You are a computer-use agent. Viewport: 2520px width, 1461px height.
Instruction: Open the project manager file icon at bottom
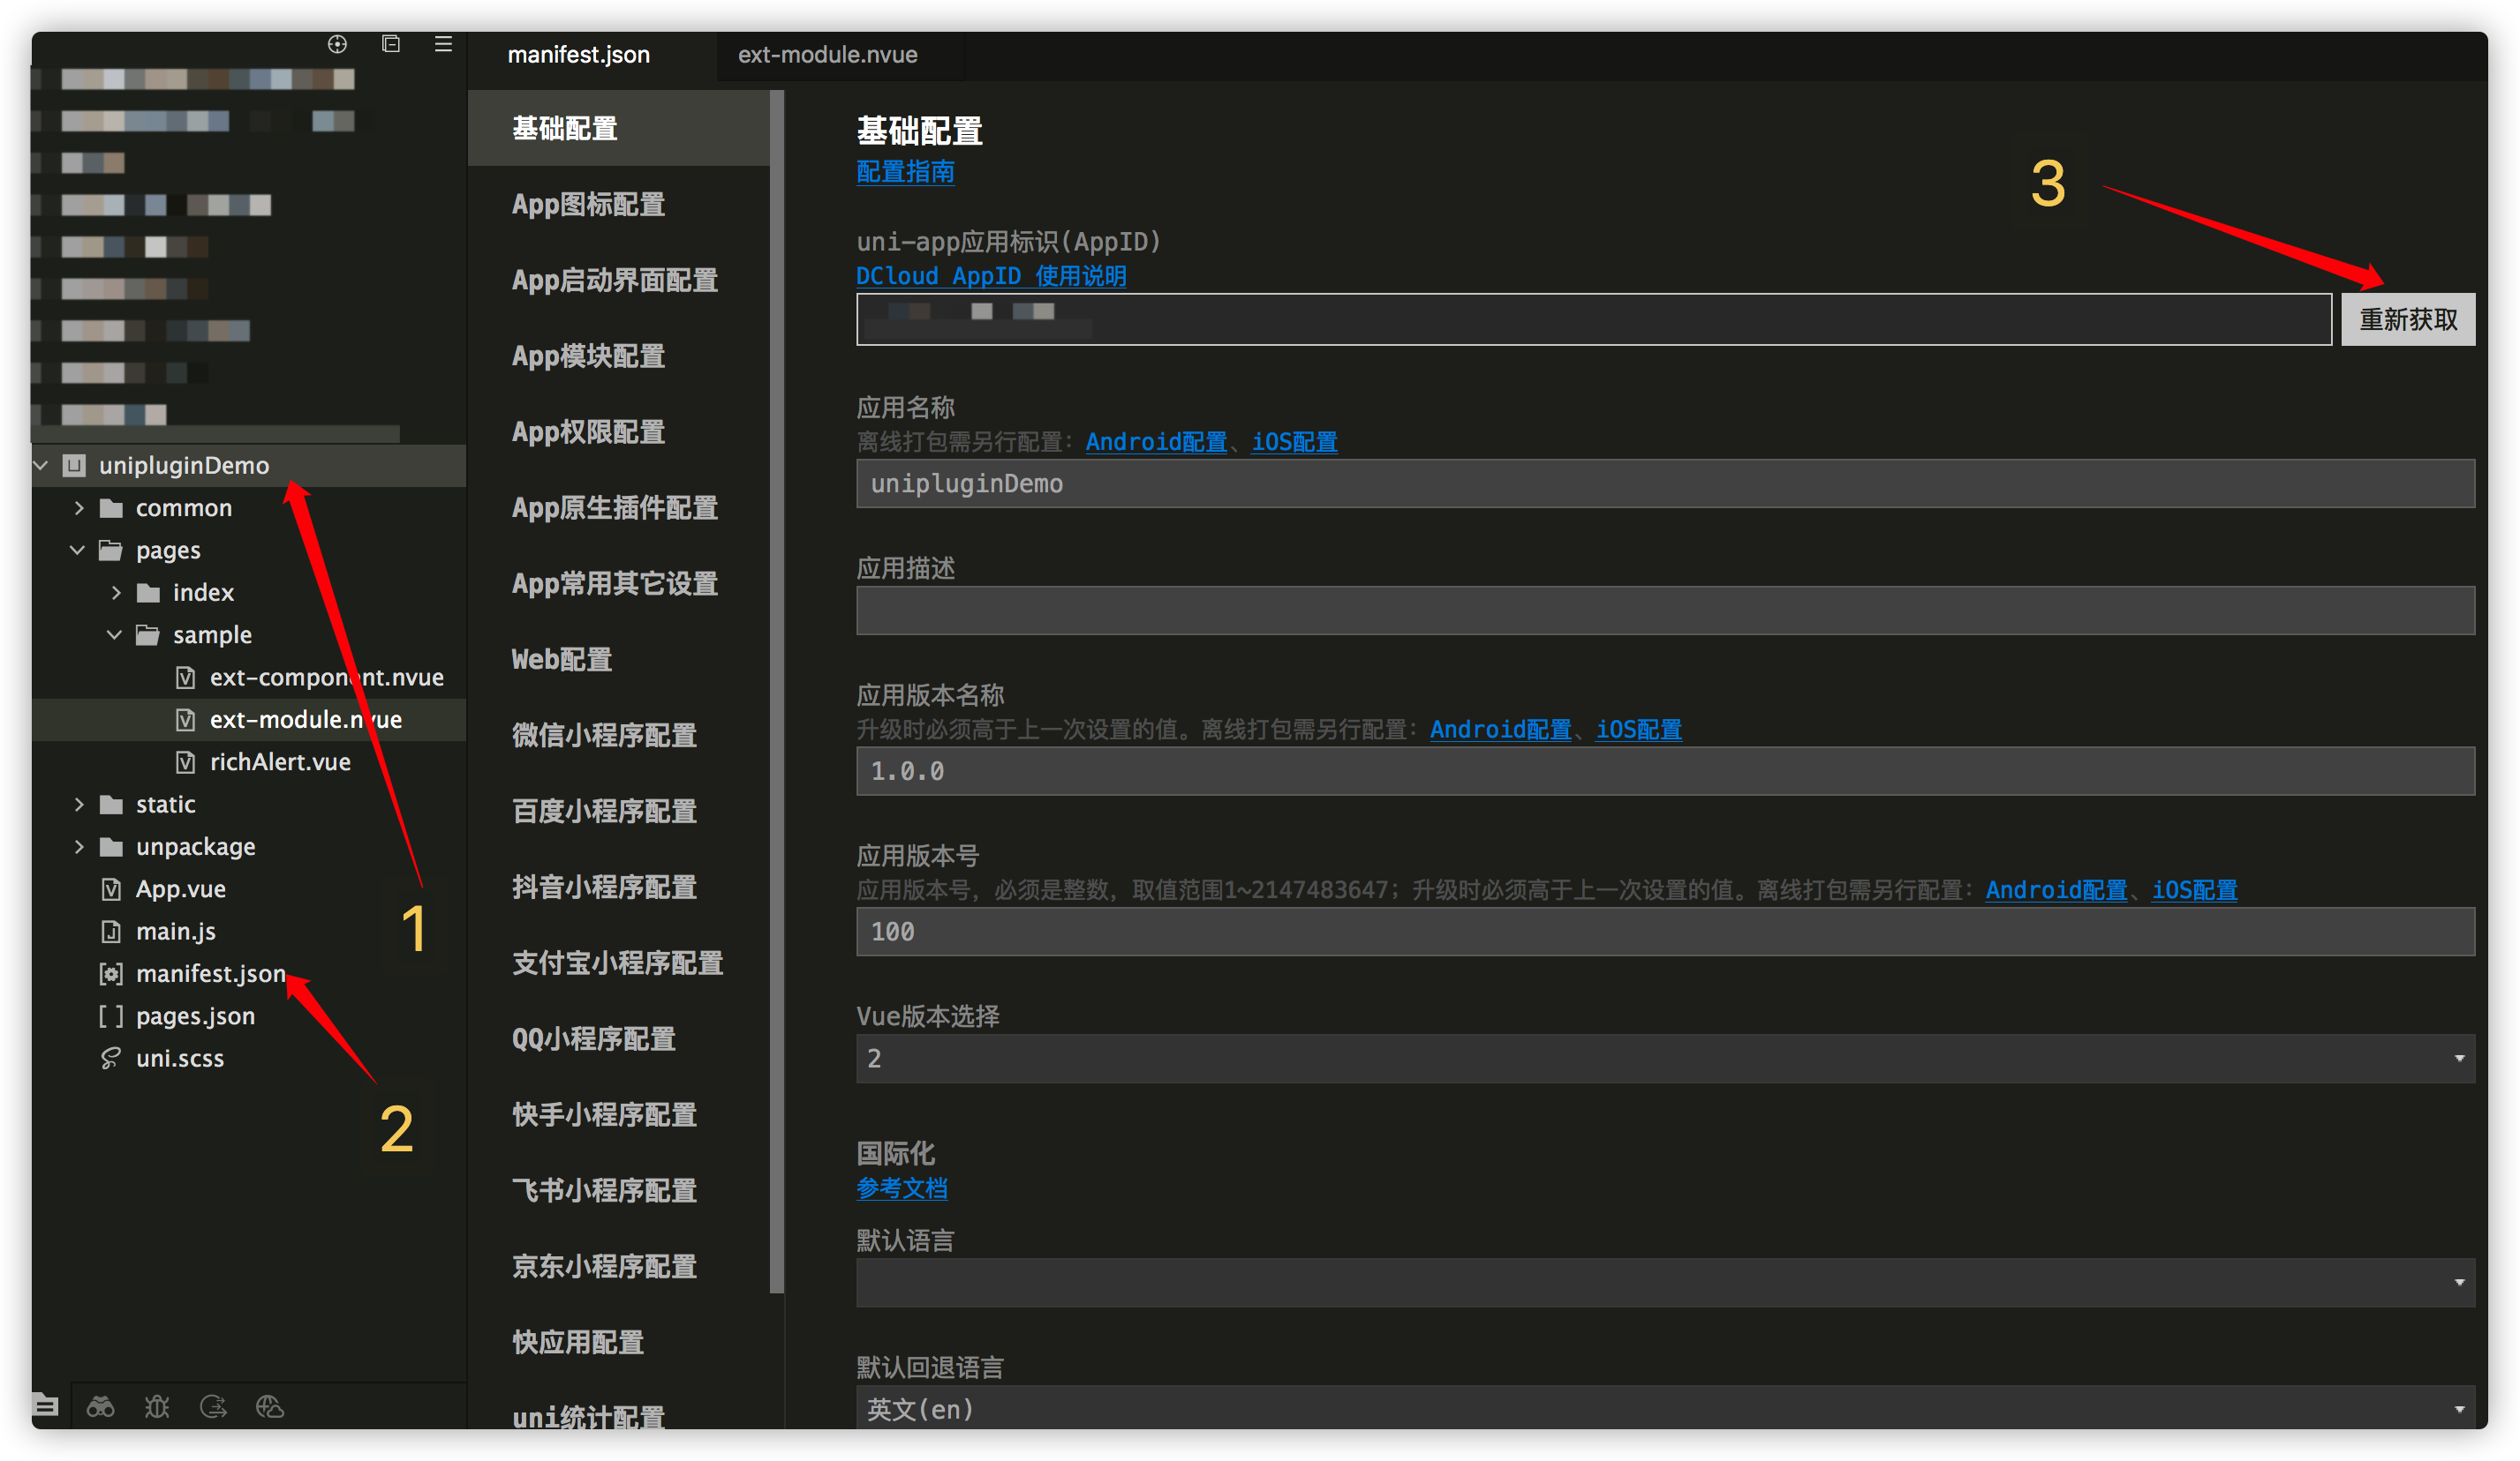point(46,1406)
